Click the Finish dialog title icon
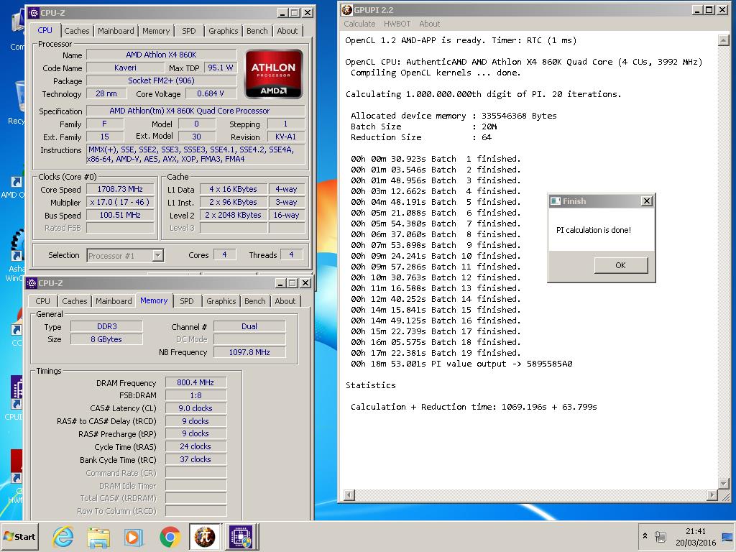736x552 pixels. coord(556,201)
